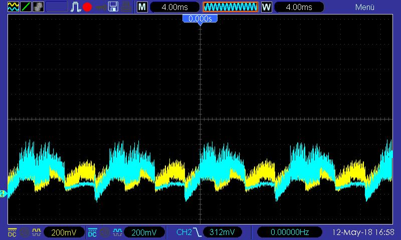The width and height of the screenshot is (401, 240).
Task: Click the green diagonal line icon
Action: pyautogui.click(x=26, y=7)
